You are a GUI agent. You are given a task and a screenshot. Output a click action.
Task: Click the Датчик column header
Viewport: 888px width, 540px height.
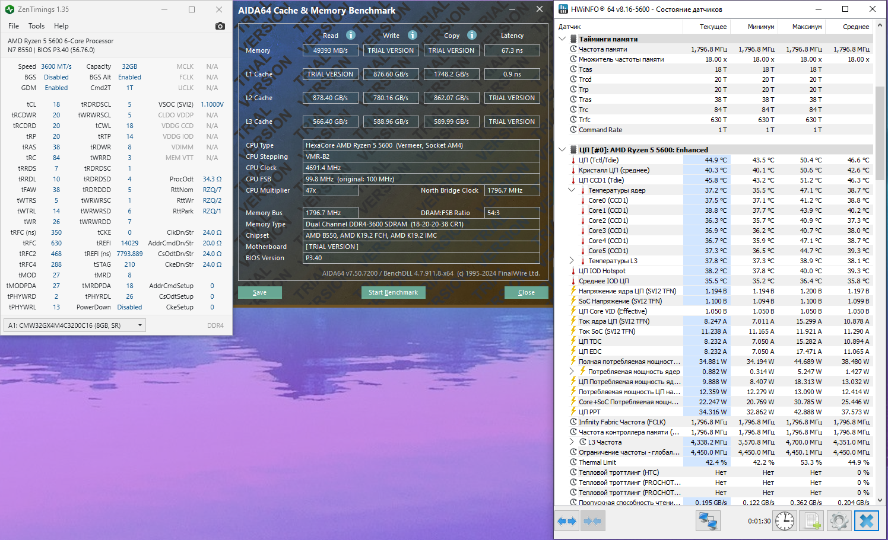(618, 27)
